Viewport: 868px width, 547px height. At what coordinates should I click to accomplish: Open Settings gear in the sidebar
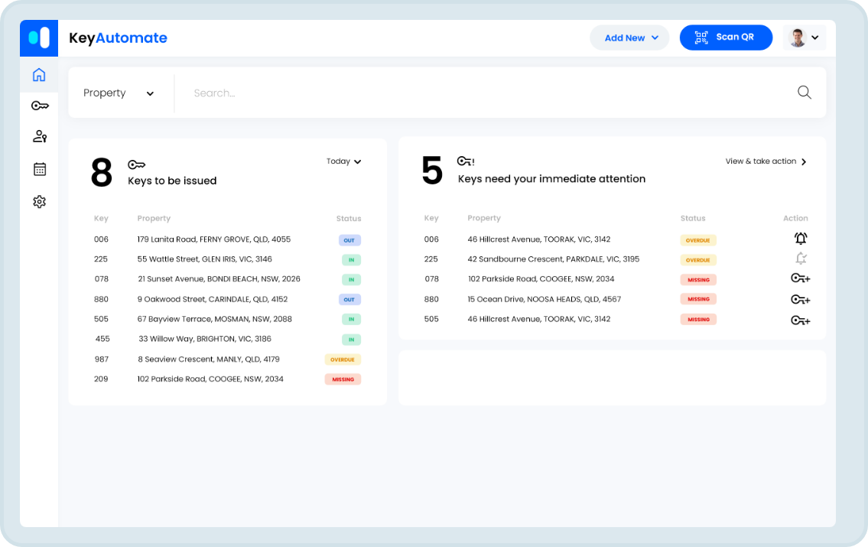click(x=40, y=202)
